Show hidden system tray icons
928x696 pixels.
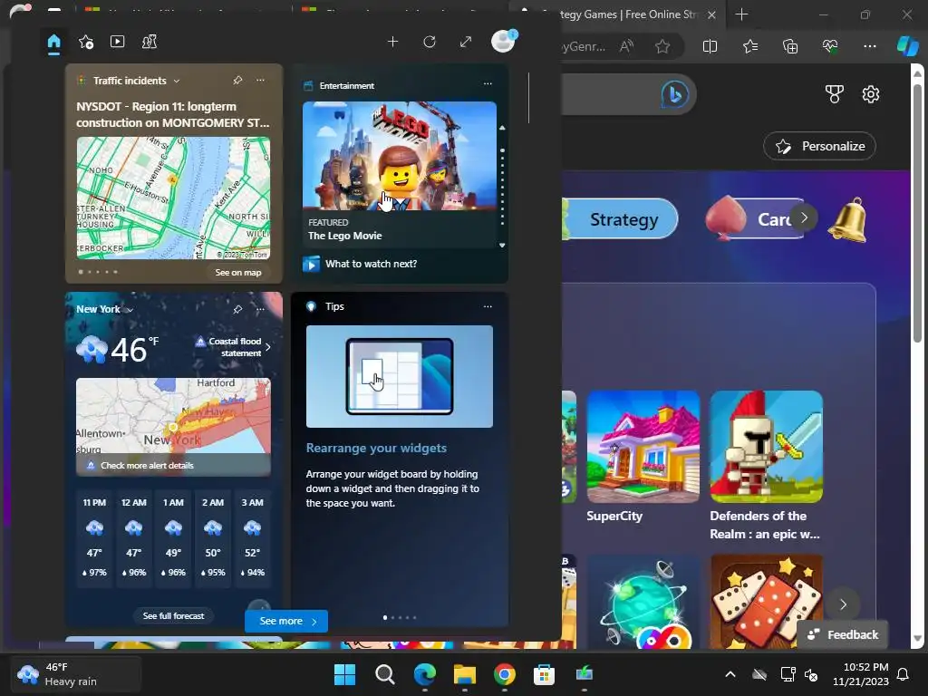pos(730,674)
